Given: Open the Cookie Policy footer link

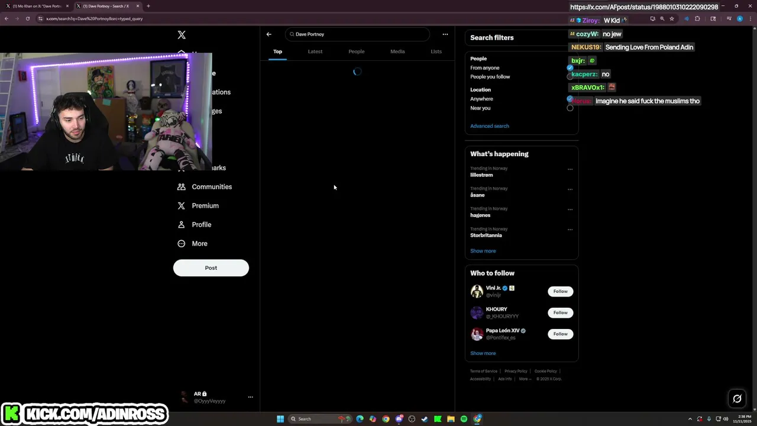Looking at the screenshot, I should pos(546,371).
